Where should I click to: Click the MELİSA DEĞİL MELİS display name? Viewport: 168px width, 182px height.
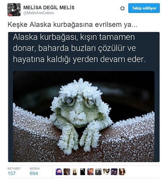(x=49, y=8)
